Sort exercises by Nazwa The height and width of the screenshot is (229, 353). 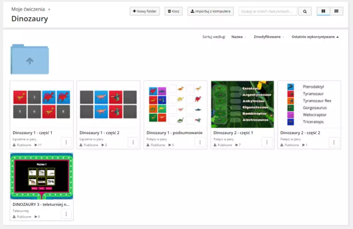(x=237, y=37)
